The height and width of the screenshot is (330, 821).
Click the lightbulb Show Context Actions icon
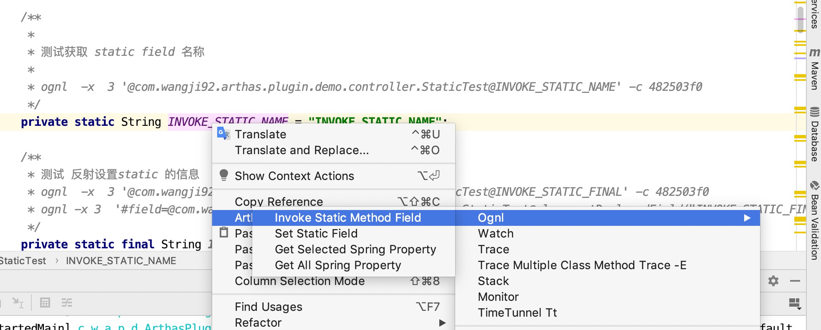(x=224, y=175)
